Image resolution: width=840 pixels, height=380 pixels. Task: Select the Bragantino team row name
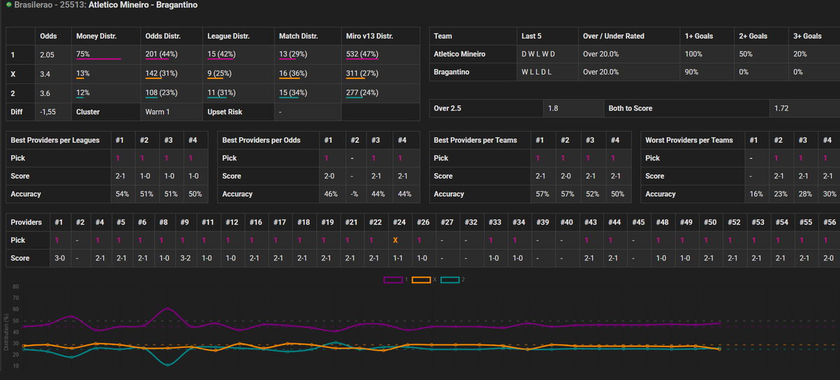(x=452, y=71)
